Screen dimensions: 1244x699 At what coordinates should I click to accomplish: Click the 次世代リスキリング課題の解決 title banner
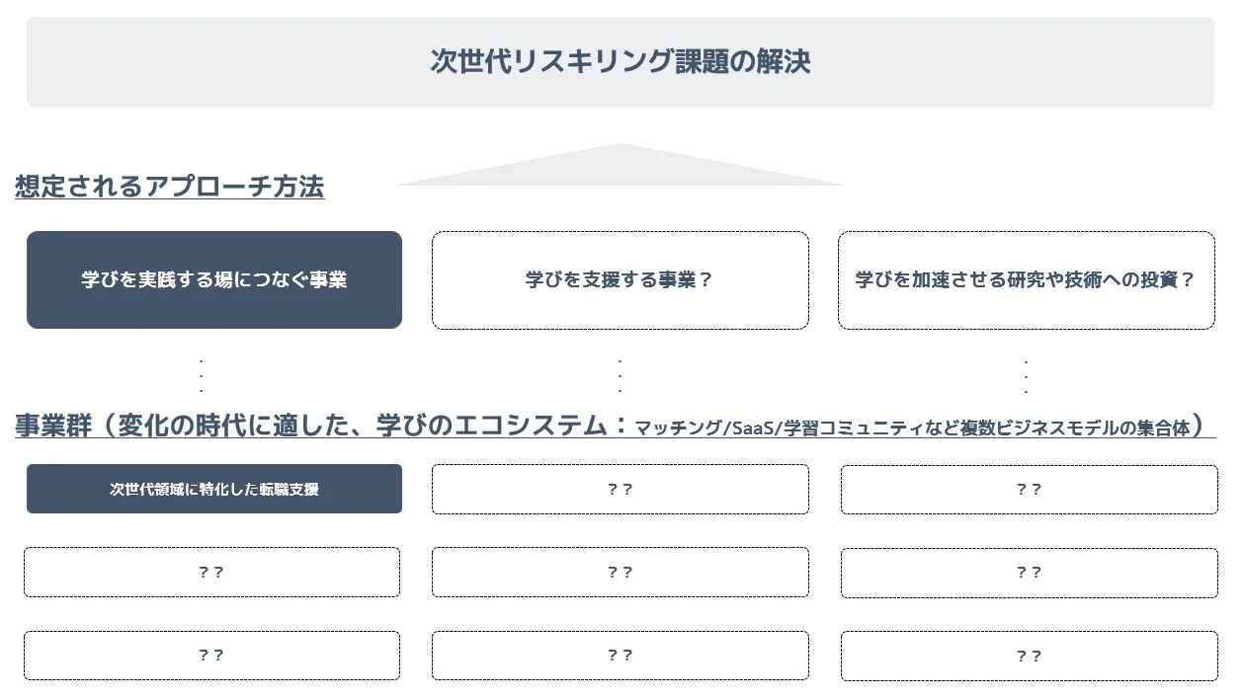click(x=621, y=61)
